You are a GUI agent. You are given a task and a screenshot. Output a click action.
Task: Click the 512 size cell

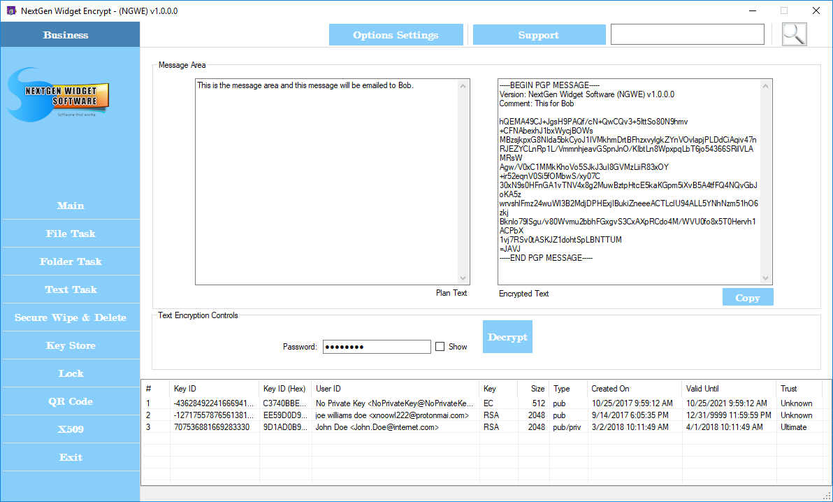tap(539, 403)
